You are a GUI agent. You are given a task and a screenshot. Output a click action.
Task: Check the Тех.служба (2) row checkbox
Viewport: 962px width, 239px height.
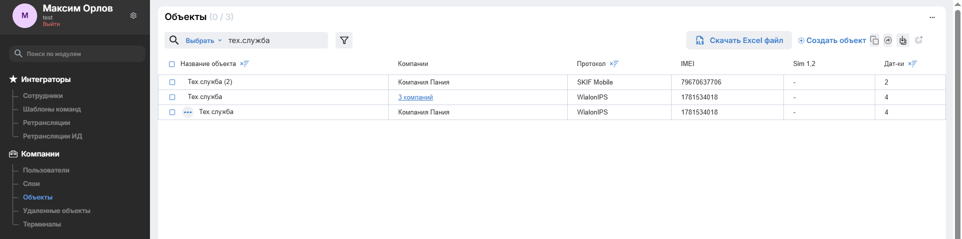coord(172,82)
